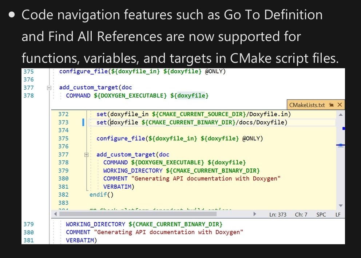
Task: Click the blue change indicator beside line 373
Action: (83, 122)
